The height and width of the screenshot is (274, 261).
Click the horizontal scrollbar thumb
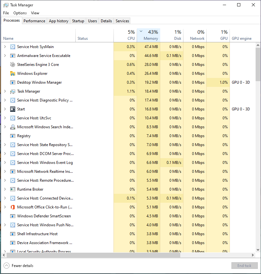point(93,255)
